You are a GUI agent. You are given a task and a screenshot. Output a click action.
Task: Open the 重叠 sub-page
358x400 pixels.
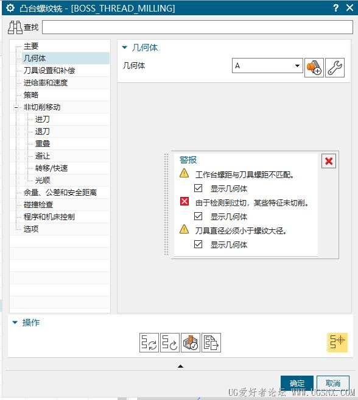coord(42,144)
